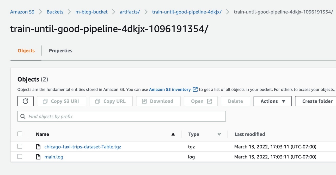336x175 pixels.
Task: Click the file icon beside chicago-taxi-trips-dataset-Table.tgz
Action: coord(38,147)
